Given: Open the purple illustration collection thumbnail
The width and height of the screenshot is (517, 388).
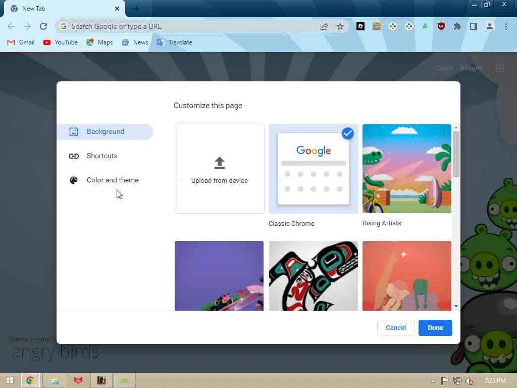Looking at the screenshot, I should pyautogui.click(x=219, y=276).
